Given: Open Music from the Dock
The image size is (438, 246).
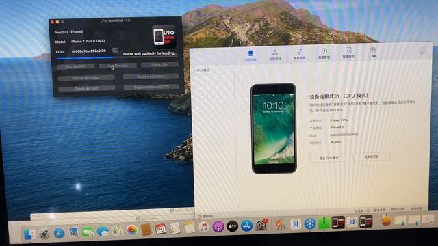Looking at the screenshot, I should tap(204, 228).
